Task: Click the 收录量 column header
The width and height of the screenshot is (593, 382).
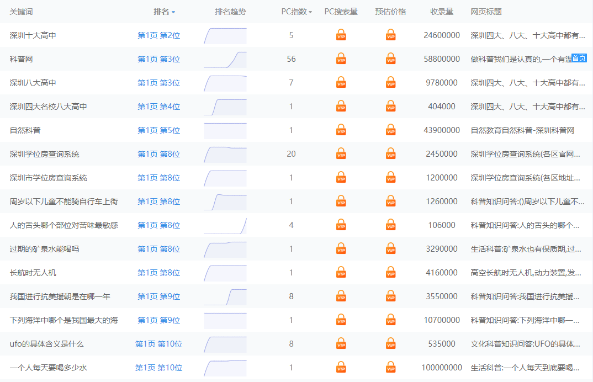Action: click(x=442, y=12)
